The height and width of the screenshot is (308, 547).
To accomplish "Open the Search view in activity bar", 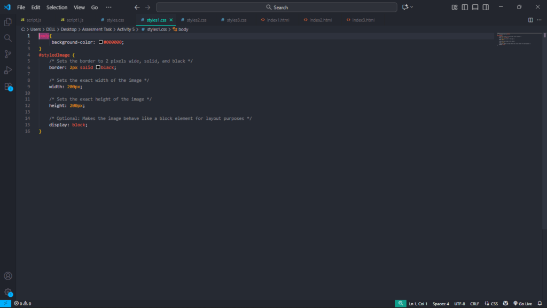I will 8,38.
